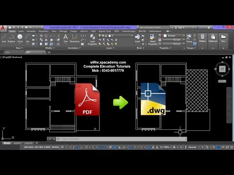
Task: Click the Stretch tool in Modify panel
Action: coord(41,44)
